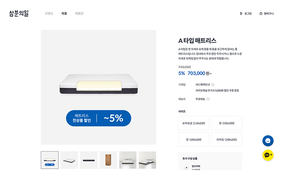283x176 pixels.
Task: Click the 로그인 link
Action: (248, 13)
